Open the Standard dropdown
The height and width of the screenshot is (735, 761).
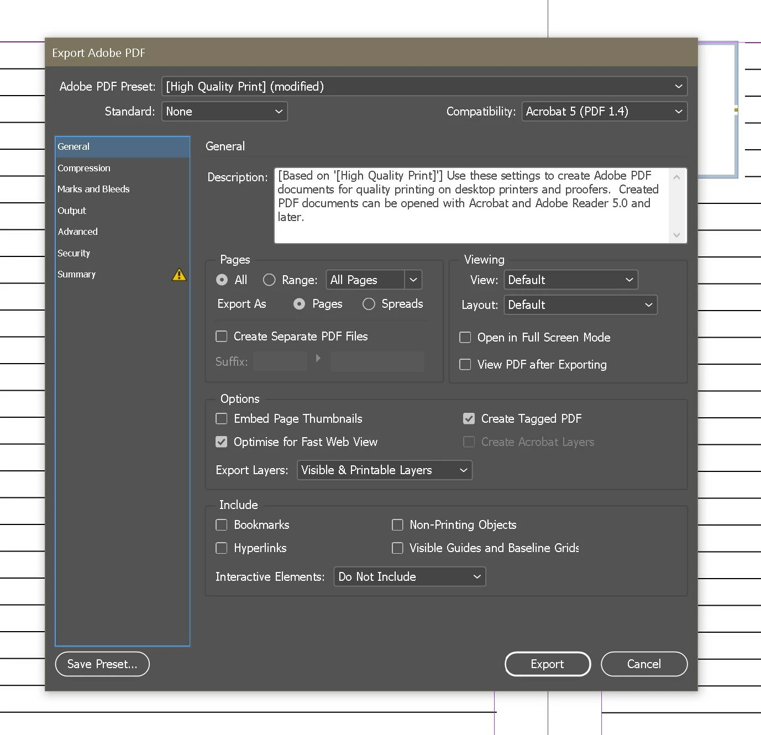(224, 112)
